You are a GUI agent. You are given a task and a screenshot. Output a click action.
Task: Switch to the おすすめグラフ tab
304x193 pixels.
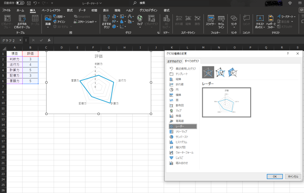click(x=174, y=61)
